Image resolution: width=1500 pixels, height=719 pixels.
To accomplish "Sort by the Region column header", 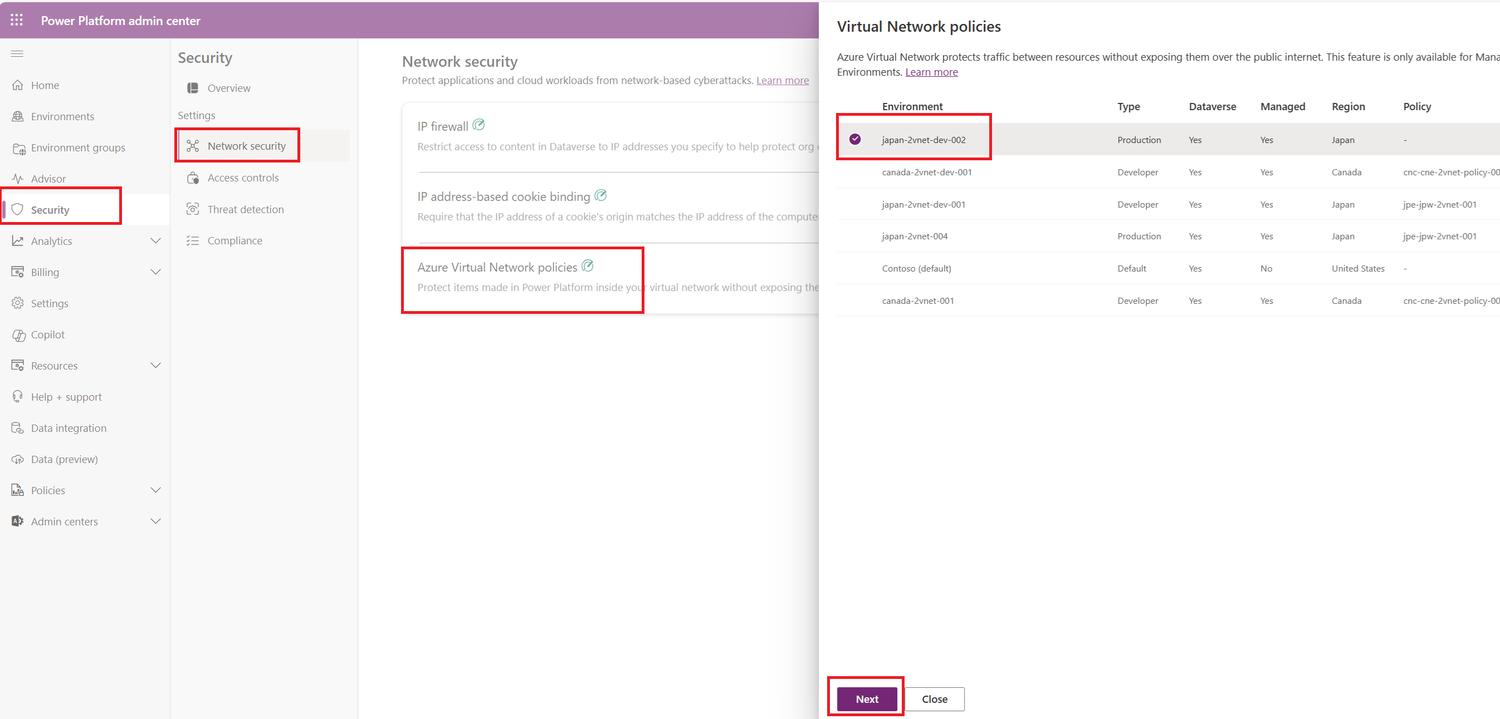I will tap(1347, 106).
